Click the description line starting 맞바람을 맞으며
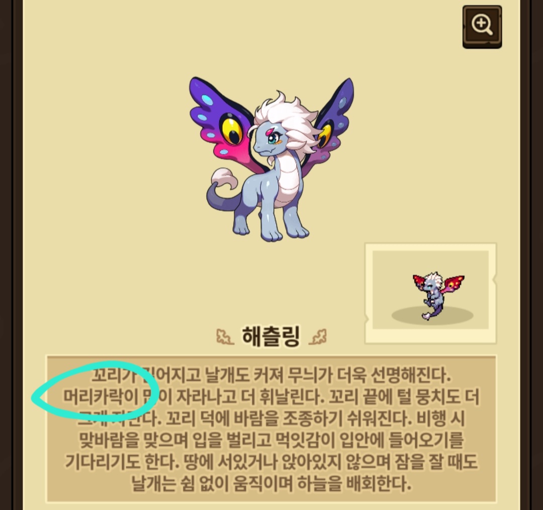Screen dimensions: 543x510 271,440
